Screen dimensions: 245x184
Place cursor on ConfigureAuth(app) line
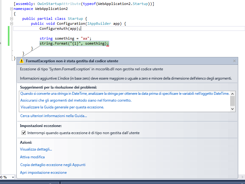[60, 28]
